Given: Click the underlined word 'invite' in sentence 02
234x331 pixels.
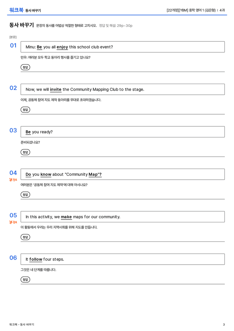Looking at the screenshot, I should pyautogui.click(x=56, y=89).
